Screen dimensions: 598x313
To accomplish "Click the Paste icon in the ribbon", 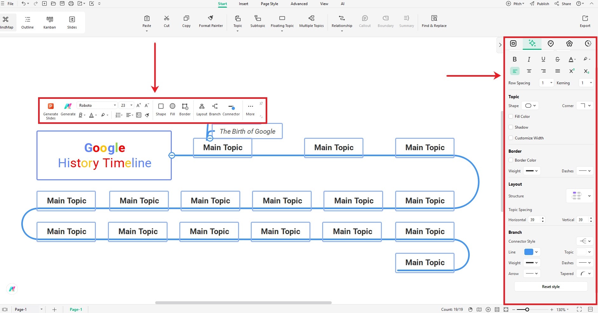I will pyautogui.click(x=147, y=18).
